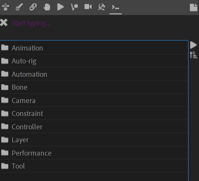Open the Tool category folder
This screenshot has height=181, width=199.
pyautogui.click(x=94, y=166)
